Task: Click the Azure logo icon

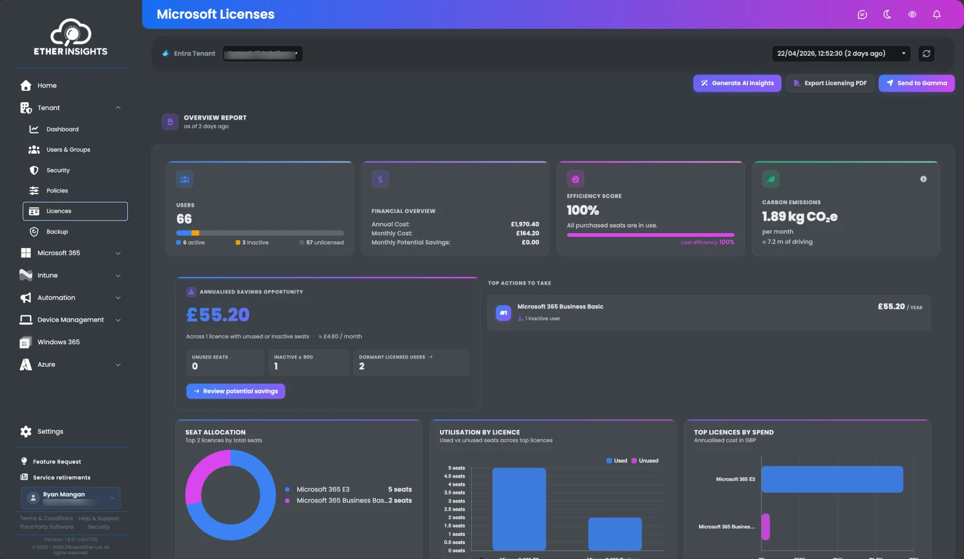Action: tap(26, 364)
